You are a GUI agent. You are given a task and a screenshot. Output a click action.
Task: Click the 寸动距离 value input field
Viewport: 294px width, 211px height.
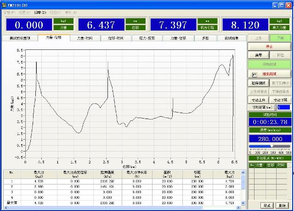coord(283,107)
